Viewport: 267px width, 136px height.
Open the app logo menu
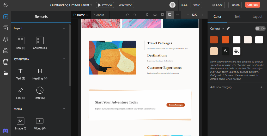(x=5, y=5)
